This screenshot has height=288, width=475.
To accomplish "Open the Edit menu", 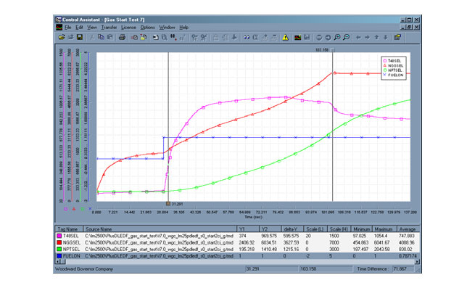I will click(79, 28).
